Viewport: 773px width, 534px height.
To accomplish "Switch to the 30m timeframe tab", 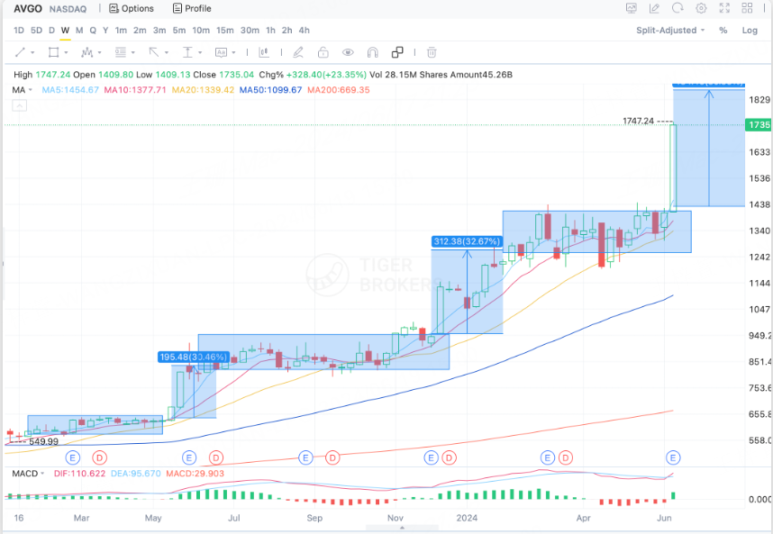I will click(250, 30).
